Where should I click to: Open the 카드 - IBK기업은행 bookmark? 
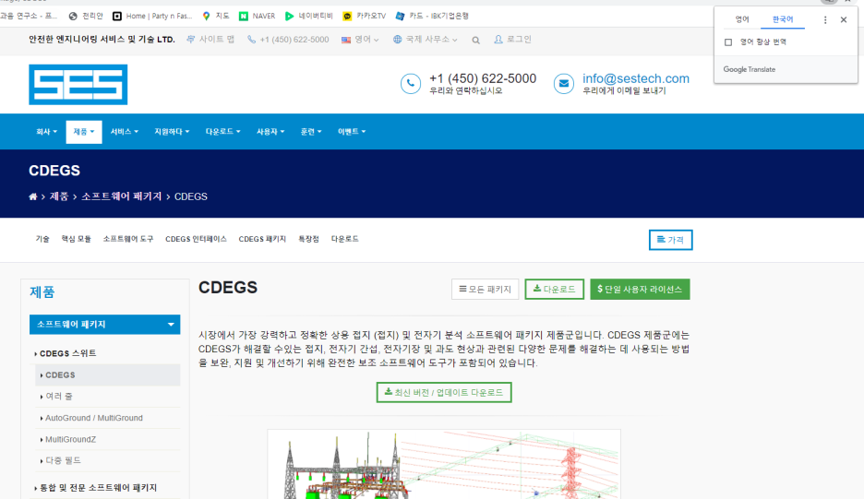pyautogui.click(x=432, y=16)
